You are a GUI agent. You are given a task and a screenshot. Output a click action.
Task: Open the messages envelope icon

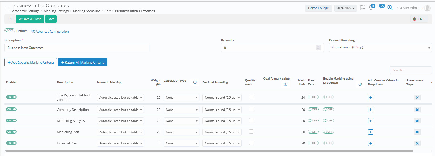(x=380, y=8)
